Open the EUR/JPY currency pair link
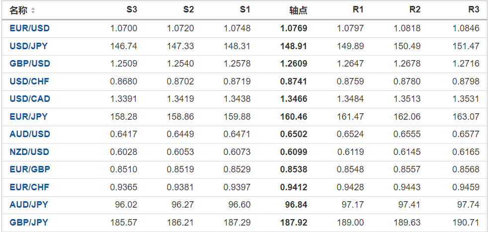Viewport: 488px width, 232px height. [28, 117]
